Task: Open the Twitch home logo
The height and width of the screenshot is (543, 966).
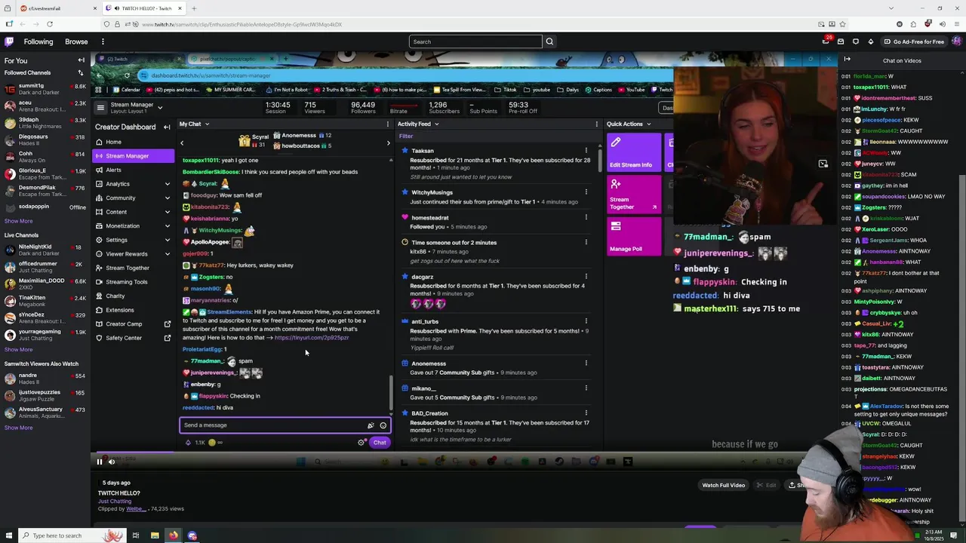Action: pyautogui.click(x=9, y=41)
